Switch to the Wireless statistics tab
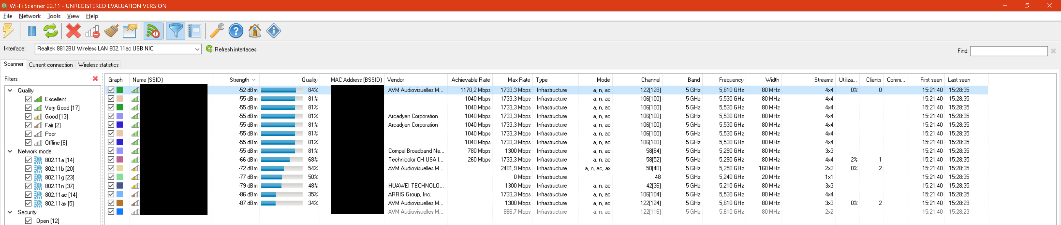1061x225 pixels. [98, 65]
